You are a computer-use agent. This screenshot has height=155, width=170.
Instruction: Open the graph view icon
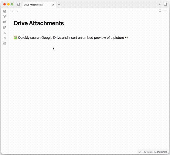click(x=5, y=16)
